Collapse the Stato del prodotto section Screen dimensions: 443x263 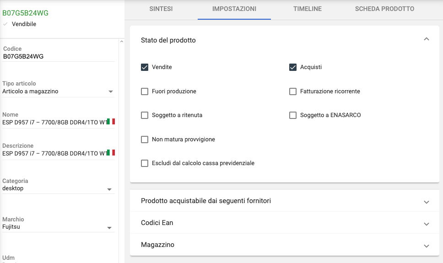tap(427, 40)
